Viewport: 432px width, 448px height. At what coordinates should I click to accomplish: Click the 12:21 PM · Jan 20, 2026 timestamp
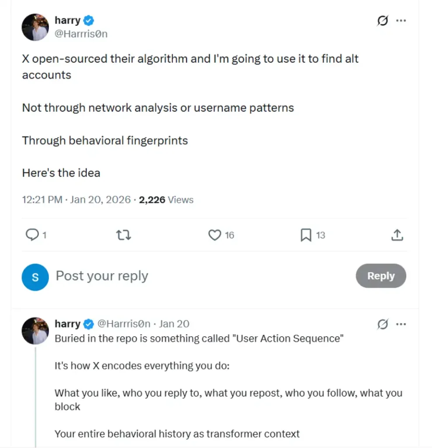tap(76, 200)
